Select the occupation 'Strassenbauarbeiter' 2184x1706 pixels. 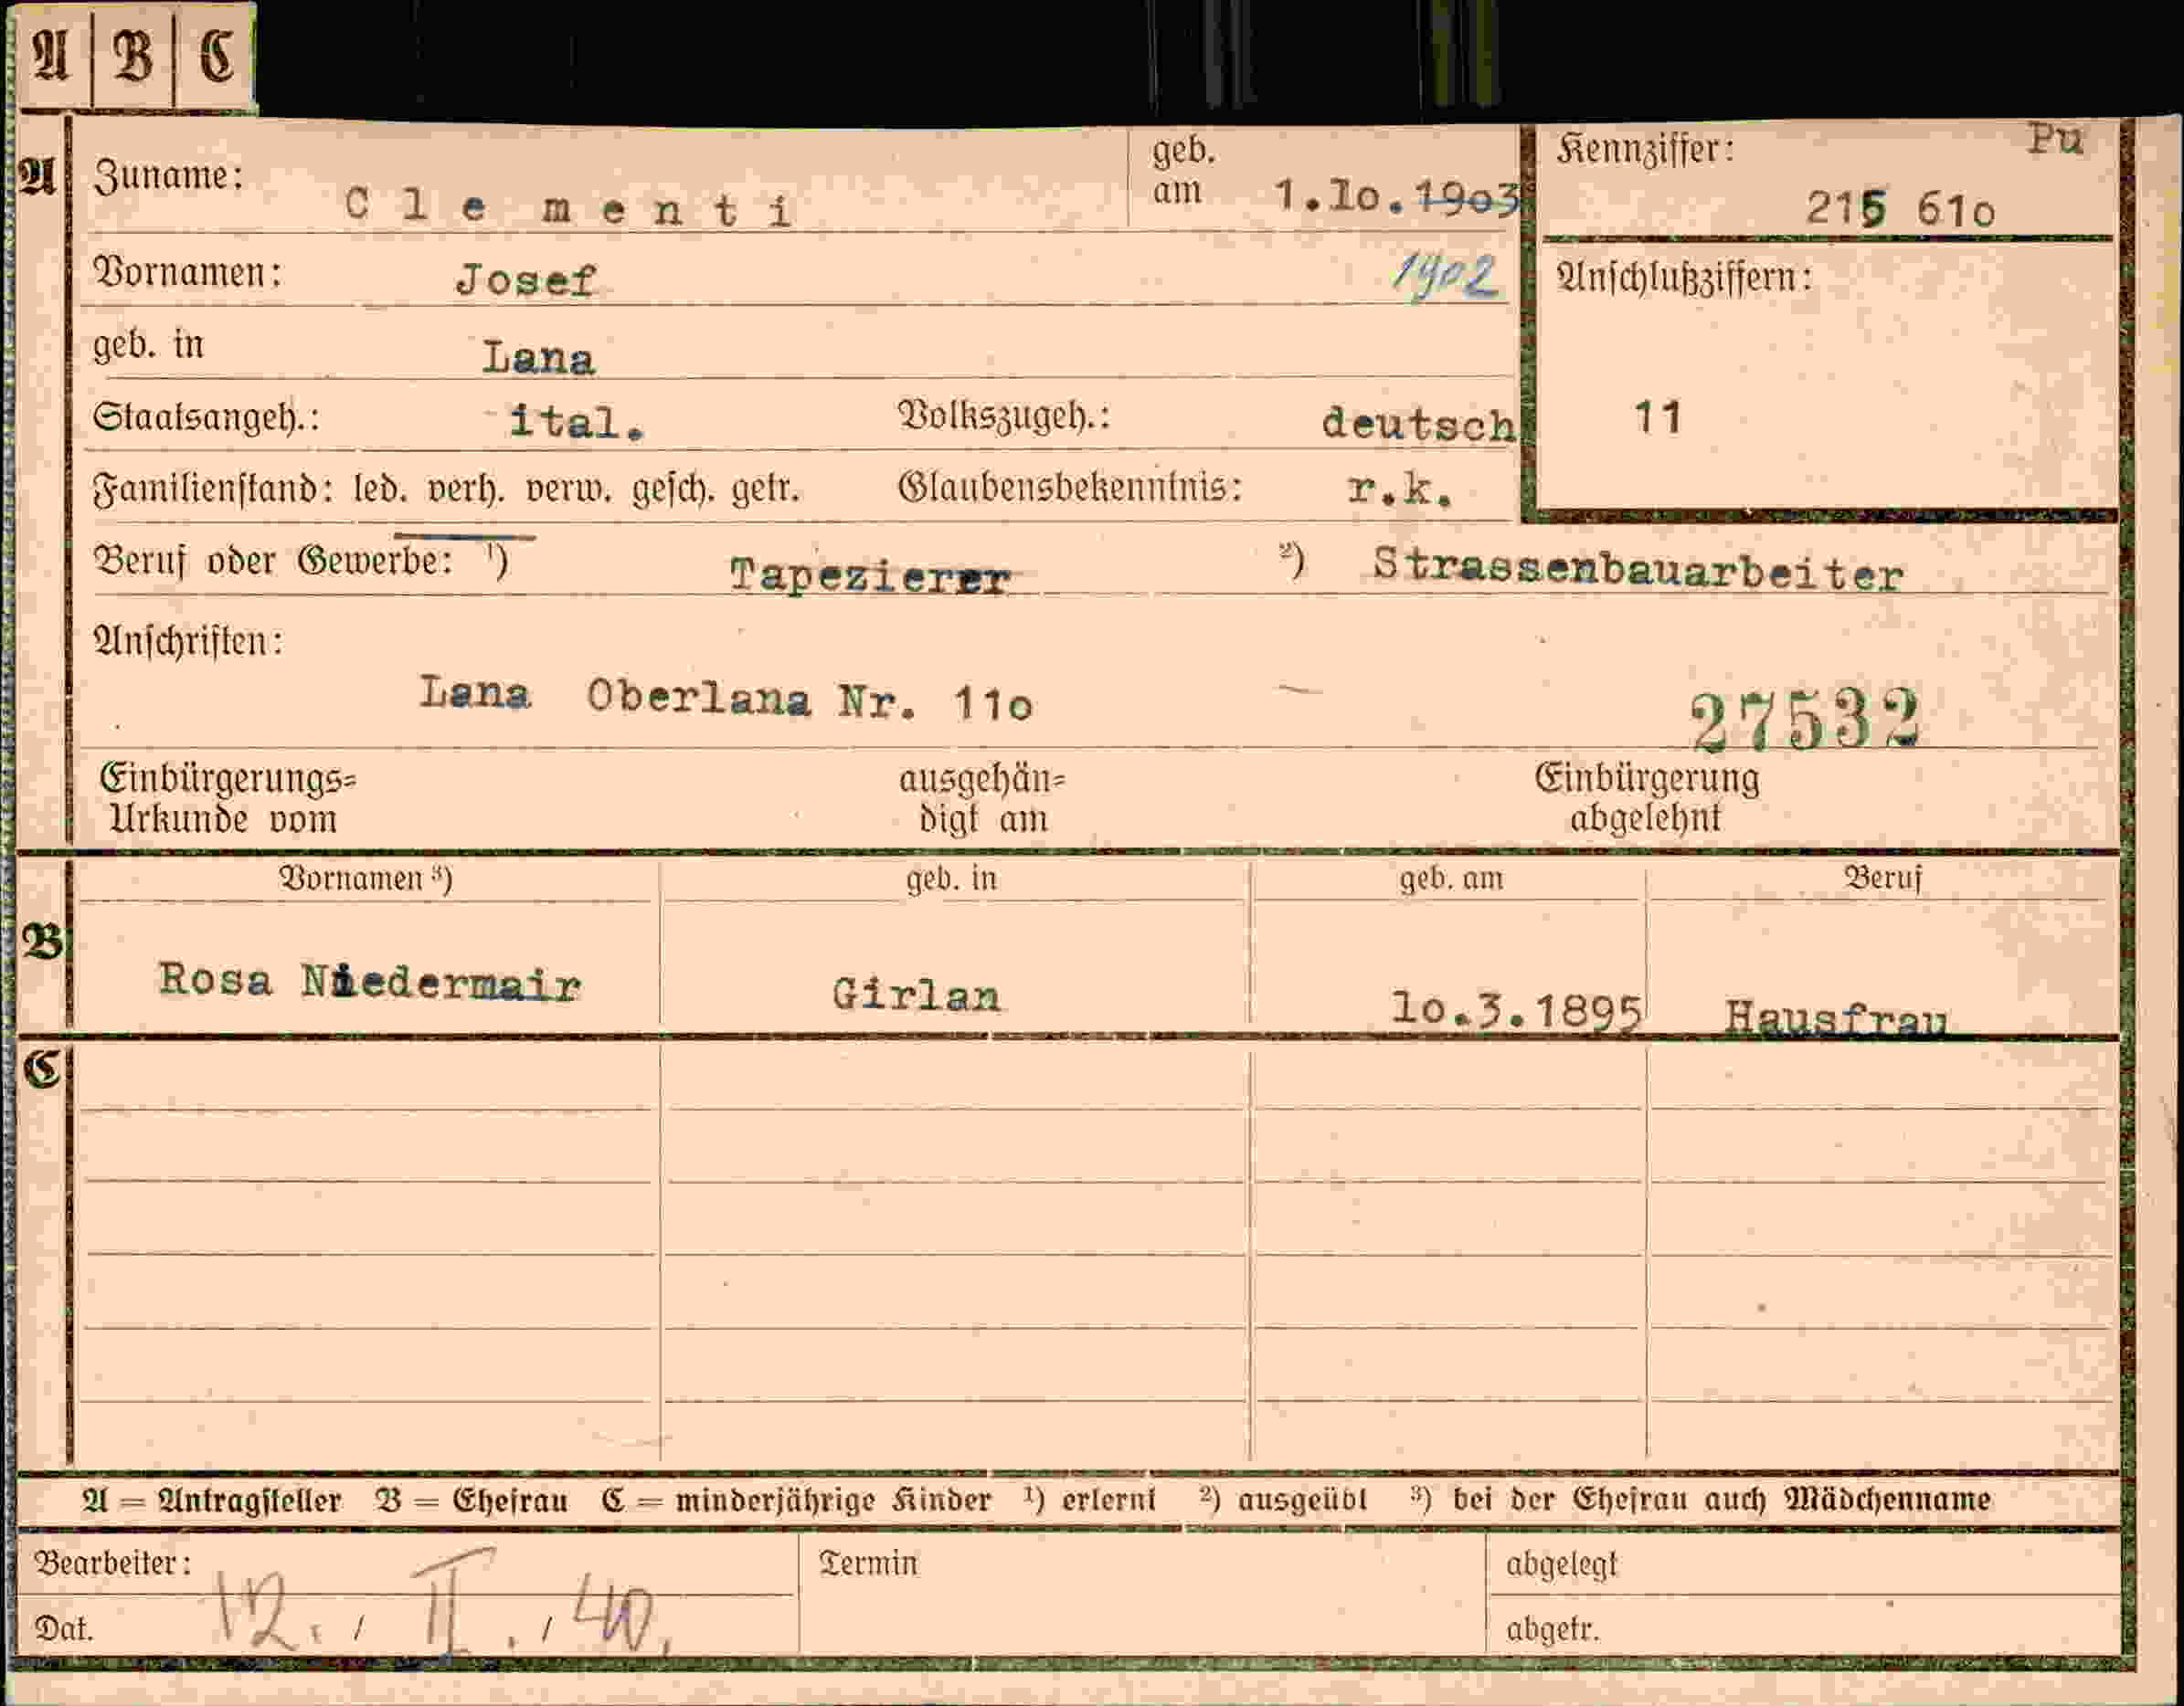(1638, 571)
